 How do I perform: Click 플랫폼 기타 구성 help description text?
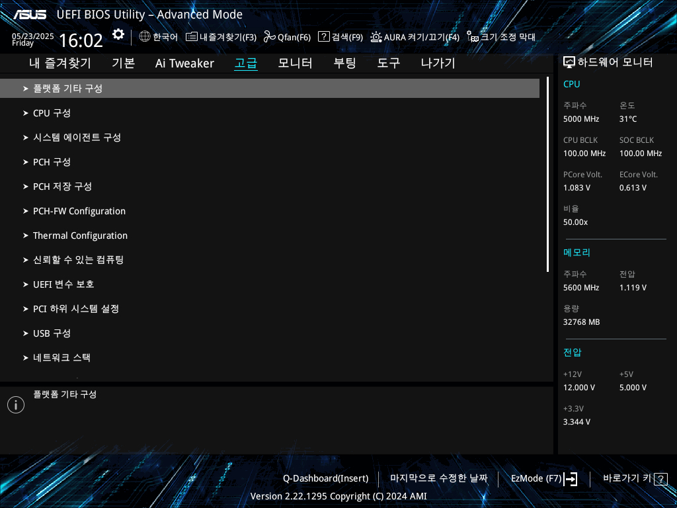coord(65,394)
